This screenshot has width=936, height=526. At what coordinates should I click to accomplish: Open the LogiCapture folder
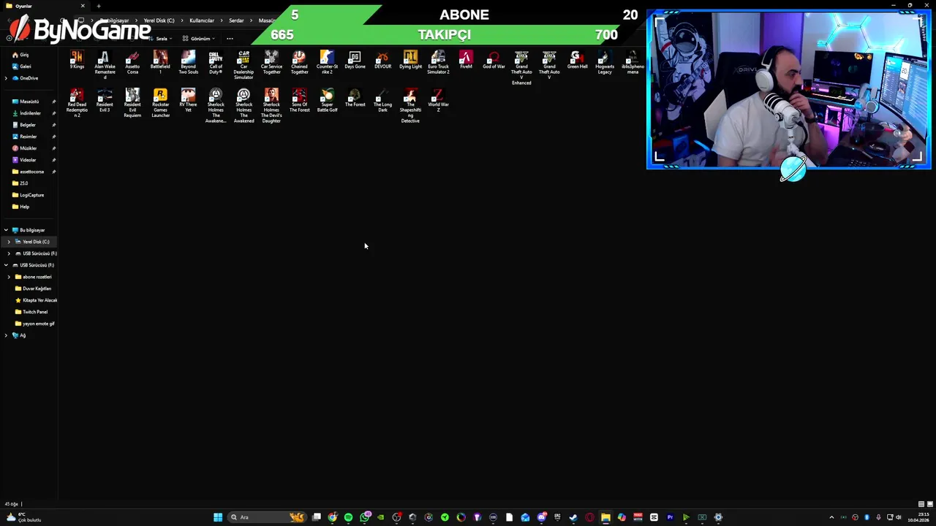tap(29, 195)
